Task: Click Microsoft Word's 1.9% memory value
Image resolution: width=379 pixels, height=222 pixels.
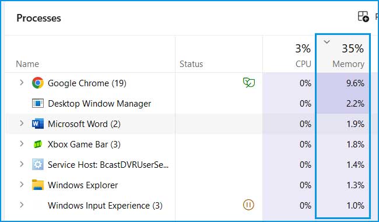Action: 355,124
